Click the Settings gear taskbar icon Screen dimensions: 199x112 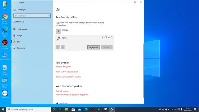112,109
